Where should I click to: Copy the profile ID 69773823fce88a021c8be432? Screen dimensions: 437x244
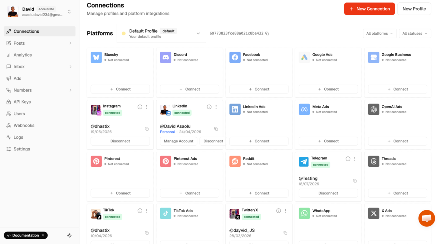tap(267, 33)
